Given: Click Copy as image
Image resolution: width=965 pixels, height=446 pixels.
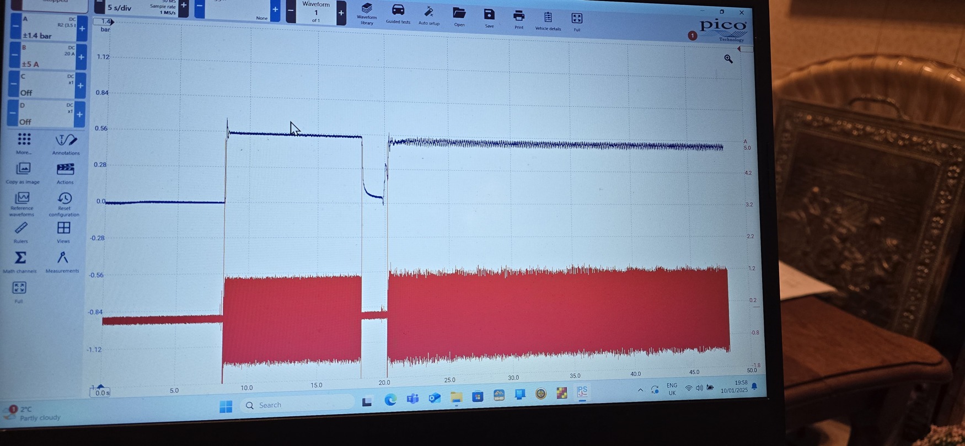Looking at the screenshot, I should (23, 173).
